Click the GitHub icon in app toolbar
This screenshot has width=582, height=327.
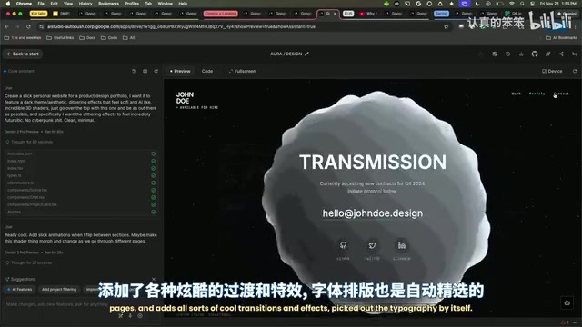click(x=535, y=54)
